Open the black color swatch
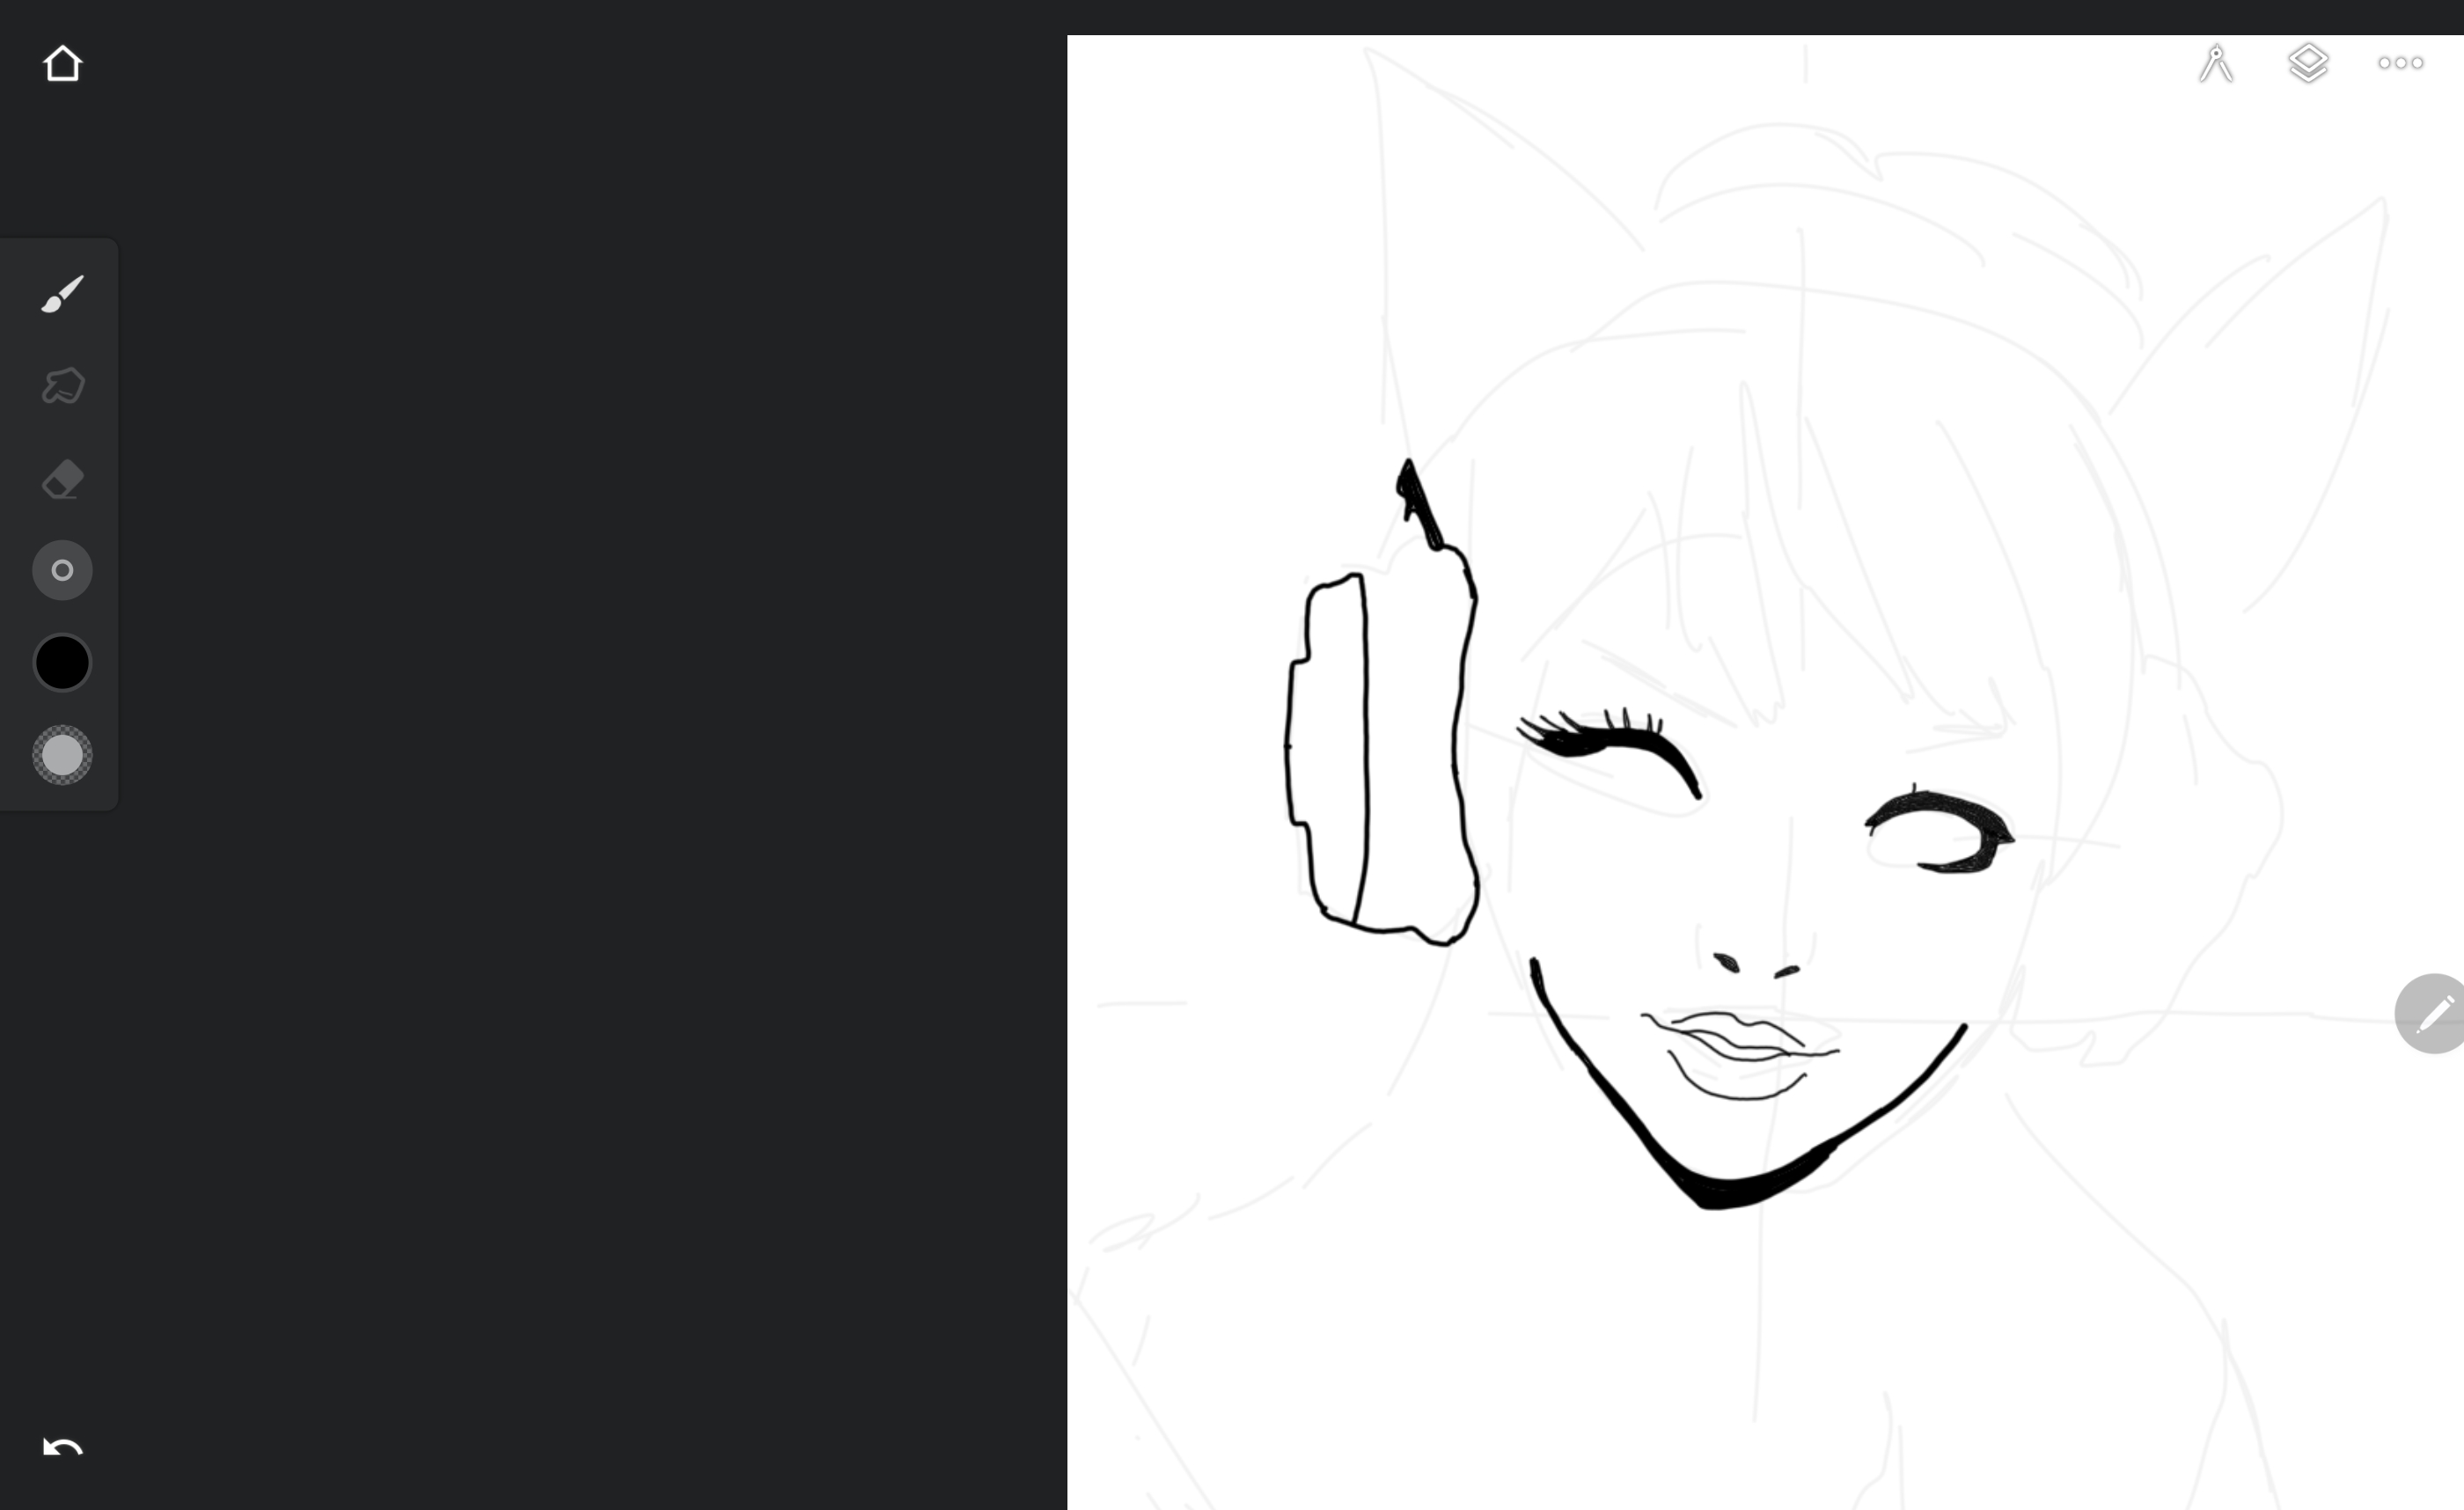2464x1510 pixels. point(62,662)
